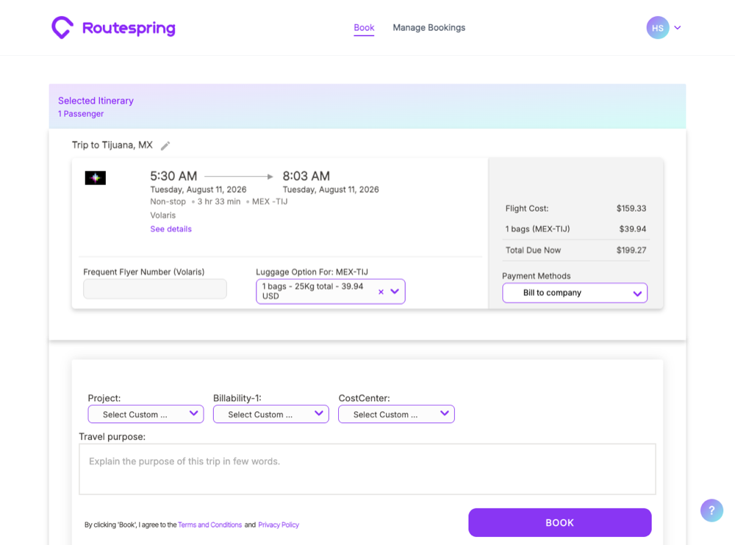Click the Volaris airline name text
The image size is (735, 545).
(162, 215)
